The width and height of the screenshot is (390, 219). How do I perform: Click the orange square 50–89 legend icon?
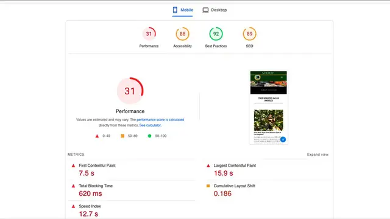pyautogui.click(x=122, y=136)
